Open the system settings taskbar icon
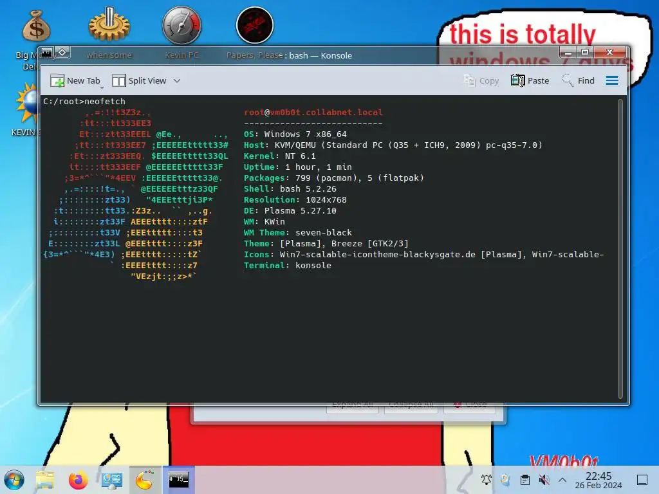 click(111, 480)
